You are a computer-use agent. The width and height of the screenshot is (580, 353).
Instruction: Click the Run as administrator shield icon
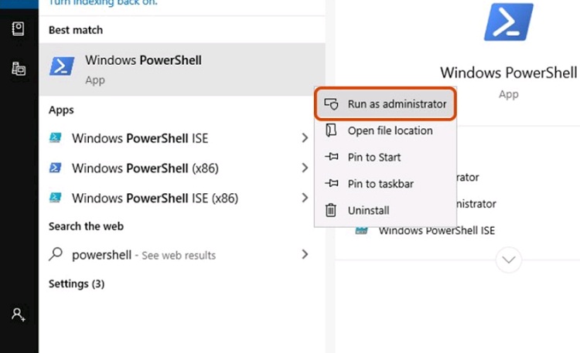tap(331, 104)
